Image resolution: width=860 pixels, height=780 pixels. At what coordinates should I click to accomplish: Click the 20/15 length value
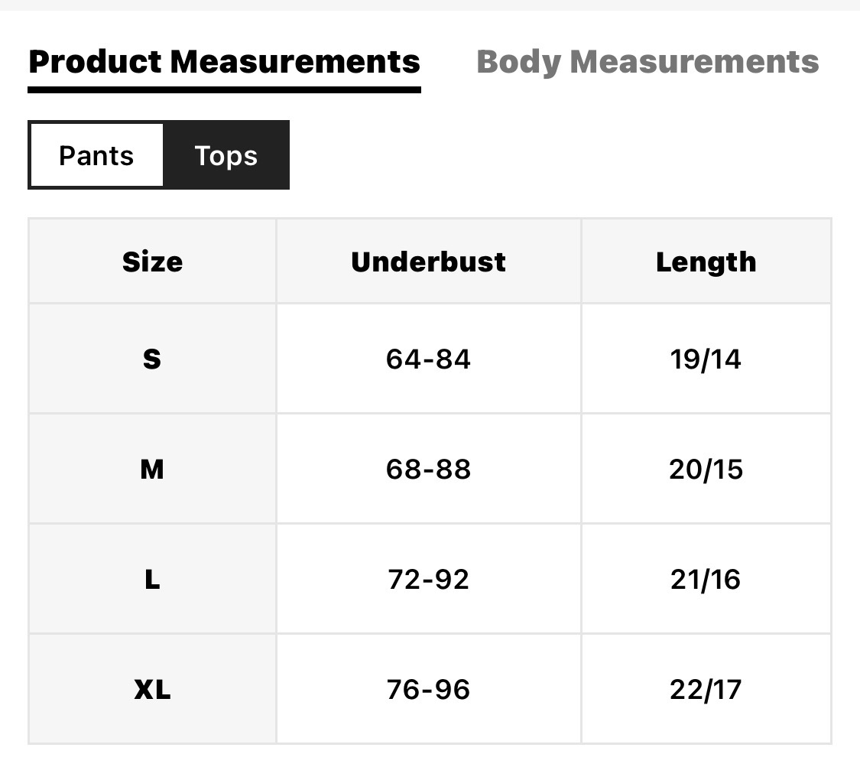coord(706,469)
